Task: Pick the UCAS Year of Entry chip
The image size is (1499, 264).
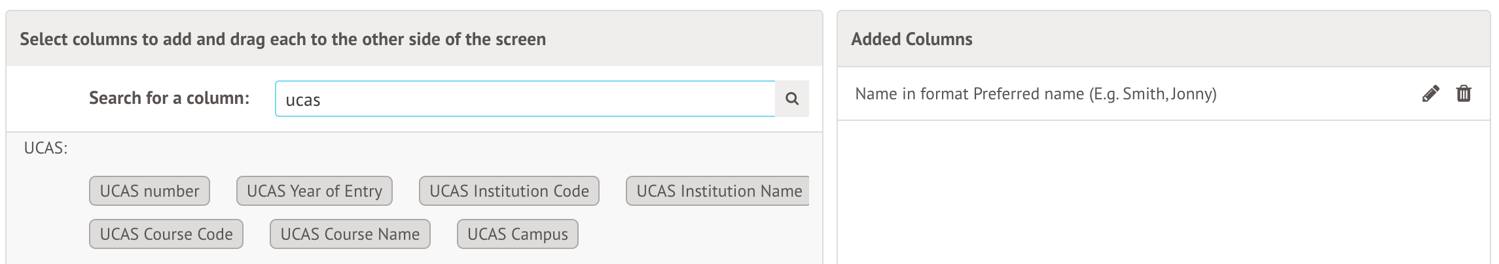Action: tap(314, 191)
